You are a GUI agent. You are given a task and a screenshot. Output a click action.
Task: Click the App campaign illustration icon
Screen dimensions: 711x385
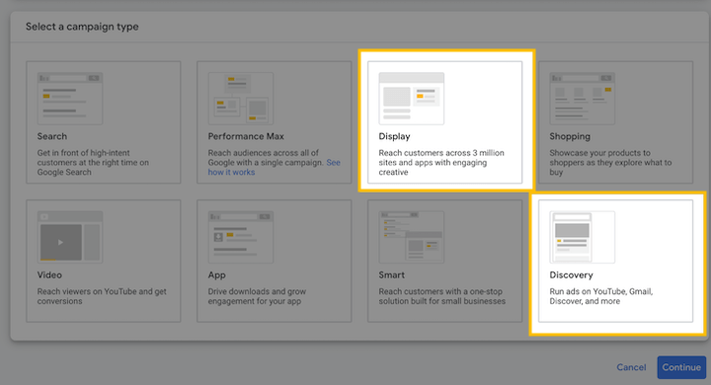pyautogui.click(x=241, y=237)
